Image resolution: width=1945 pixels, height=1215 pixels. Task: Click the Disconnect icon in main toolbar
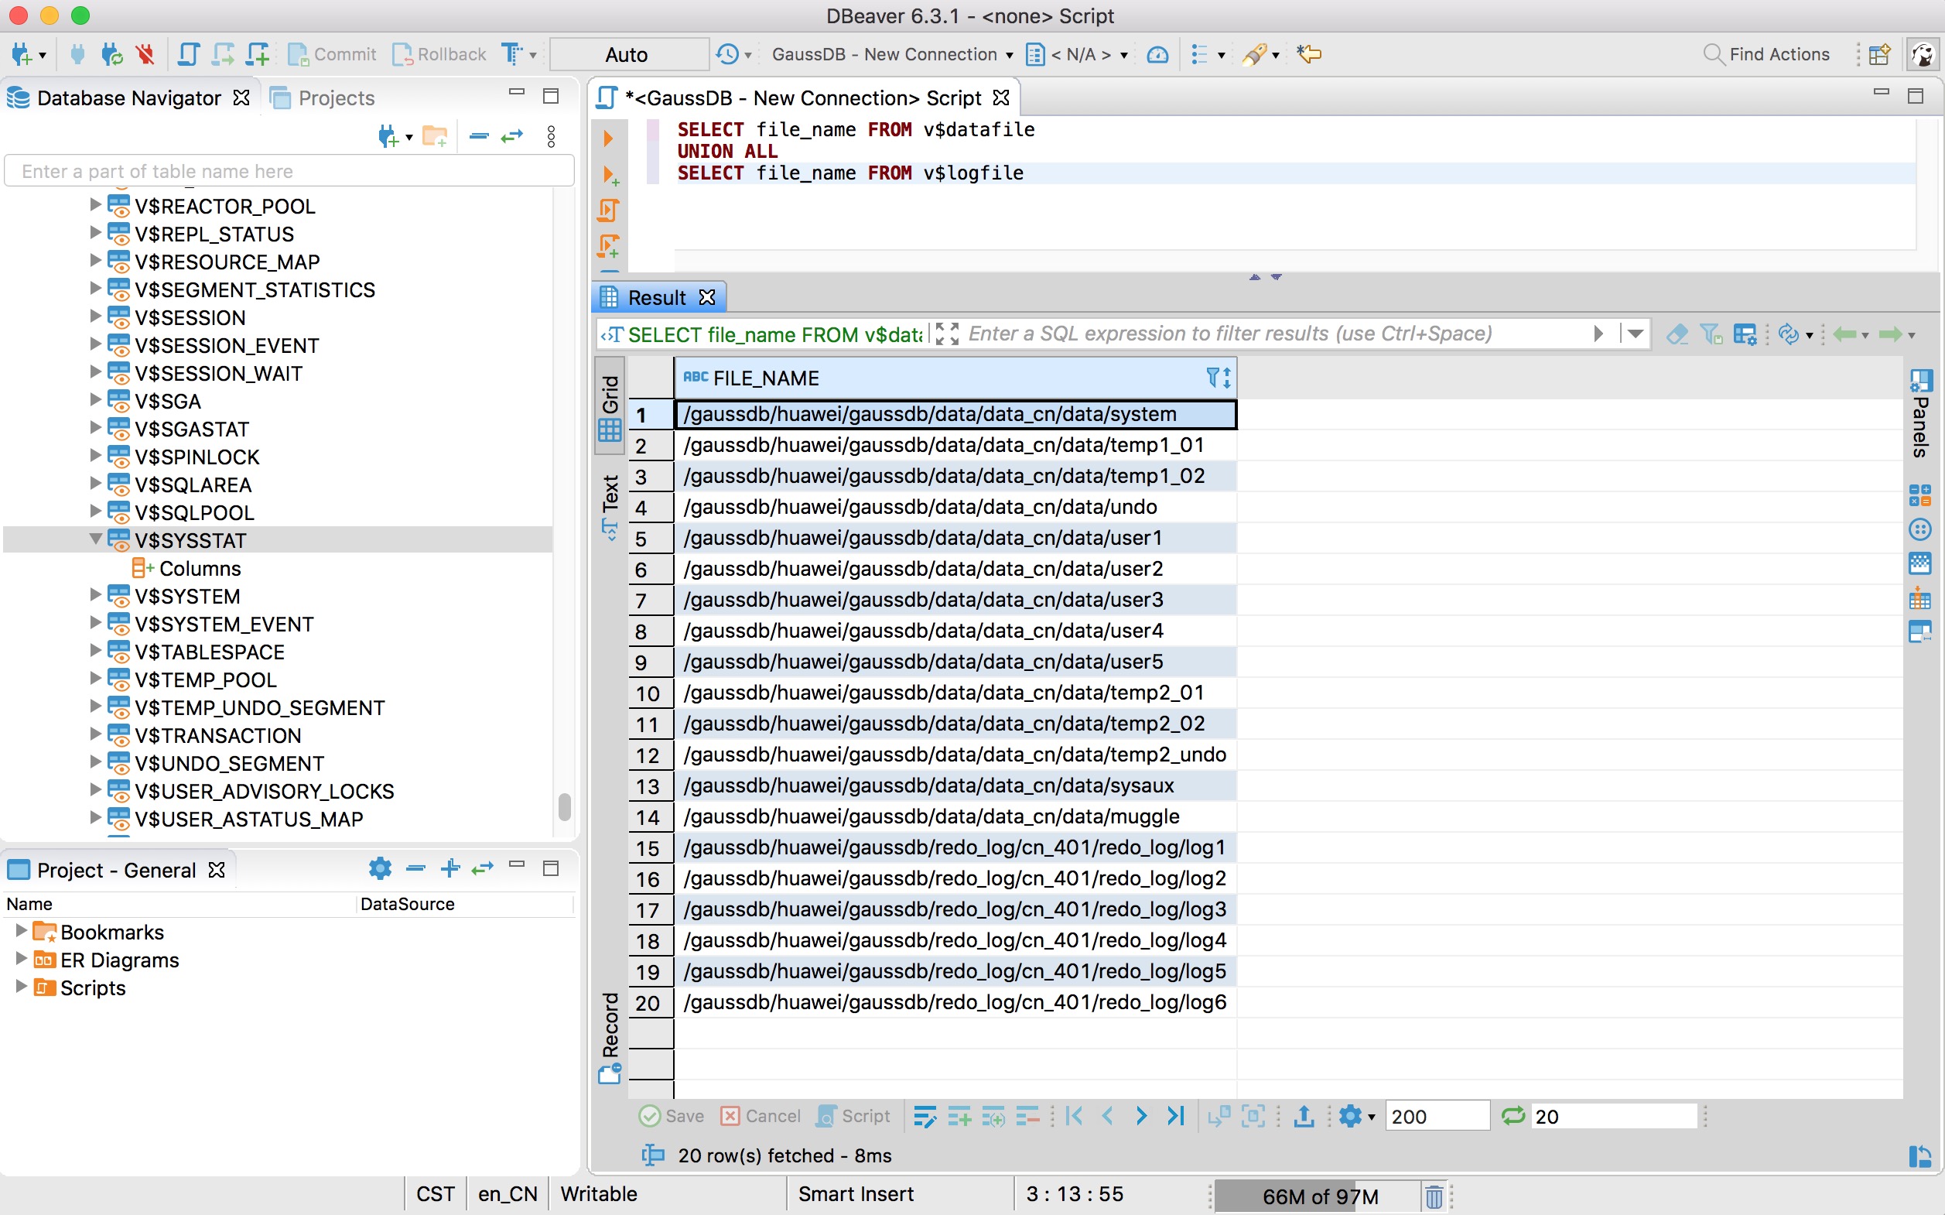[145, 55]
